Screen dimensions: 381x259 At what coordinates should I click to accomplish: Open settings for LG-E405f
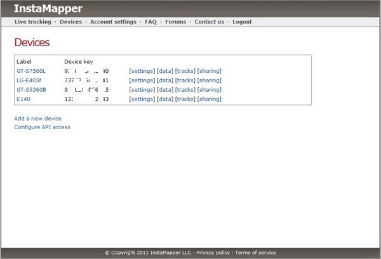click(142, 80)
